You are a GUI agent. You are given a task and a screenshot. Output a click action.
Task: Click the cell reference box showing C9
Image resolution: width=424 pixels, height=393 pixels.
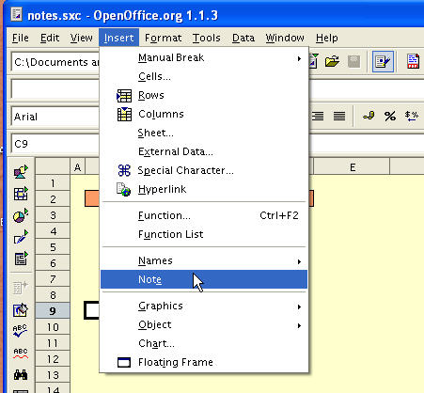point(55,144)
